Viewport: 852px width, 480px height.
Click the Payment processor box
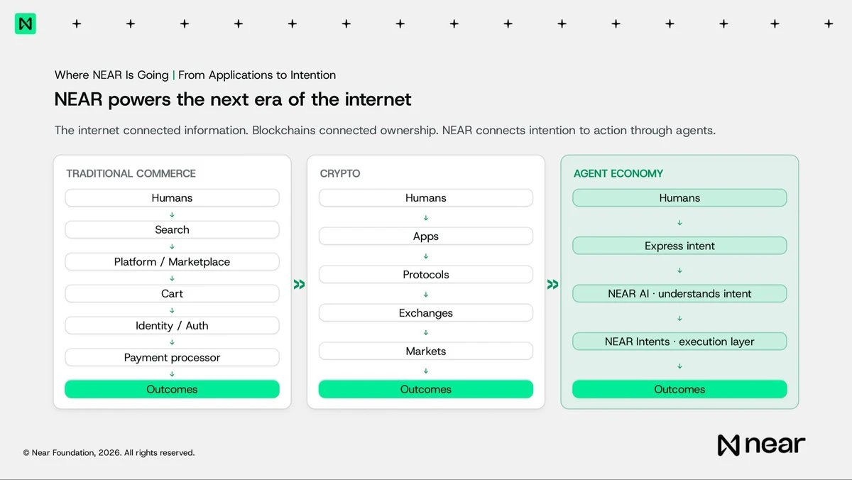pyautogui.click(x=172, y=358)
